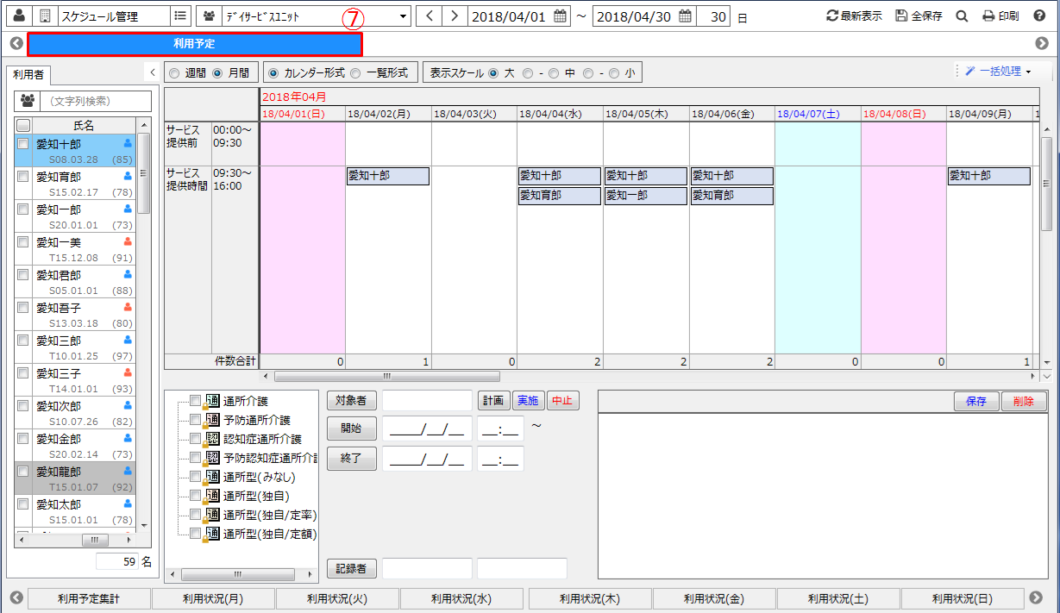
Task: Open the help question mark icon
Action: (x=1038, y=15)
